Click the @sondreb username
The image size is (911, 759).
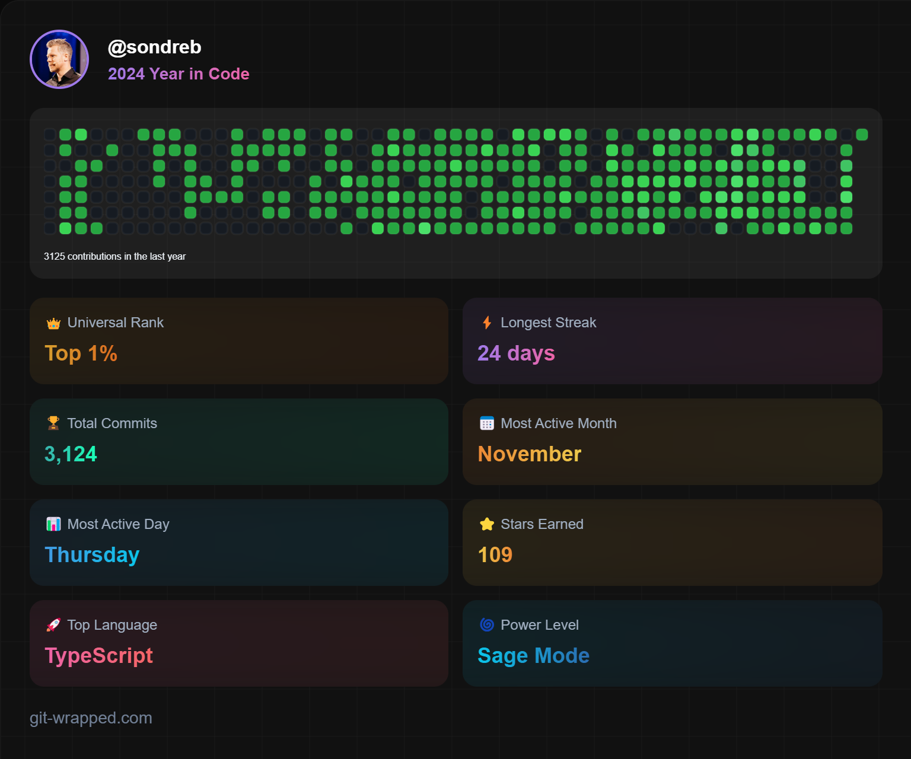pyautogui.click(x=155, y=47)
